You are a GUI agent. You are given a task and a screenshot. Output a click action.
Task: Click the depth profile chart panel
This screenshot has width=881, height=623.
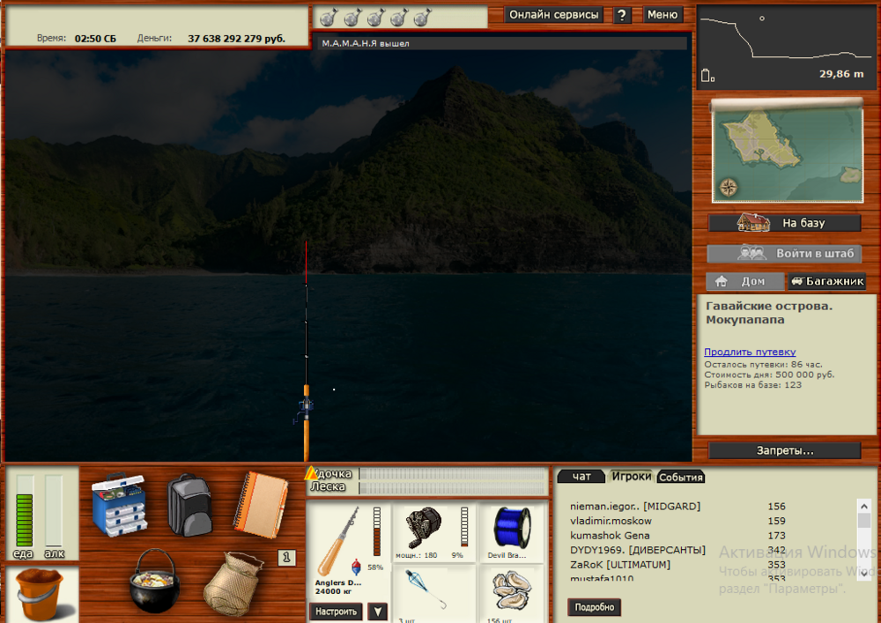point(787,48)
